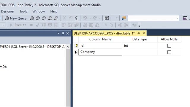Select the SQL Server 15.0.2000.5 server node

pos(33,47)
